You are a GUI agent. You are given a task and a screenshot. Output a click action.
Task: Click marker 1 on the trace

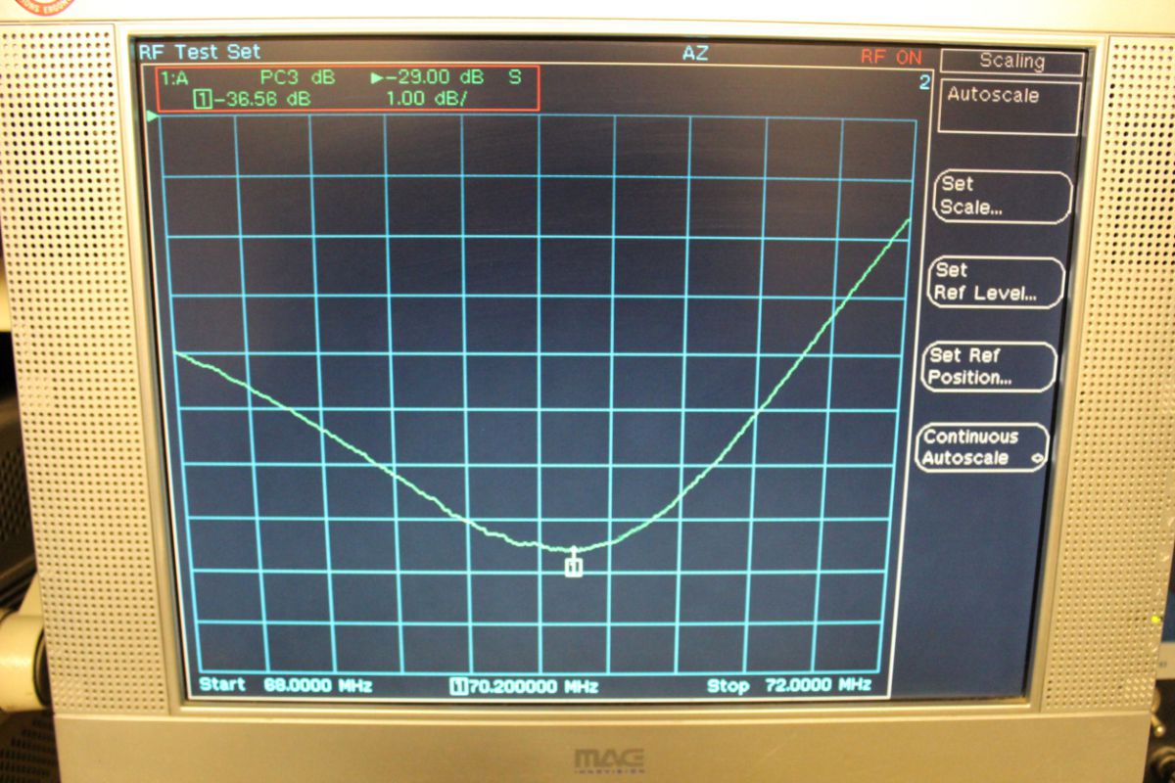coord(574,566)
